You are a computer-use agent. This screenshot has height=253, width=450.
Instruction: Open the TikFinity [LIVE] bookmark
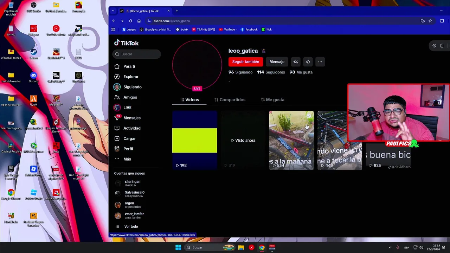pos(204,30)
